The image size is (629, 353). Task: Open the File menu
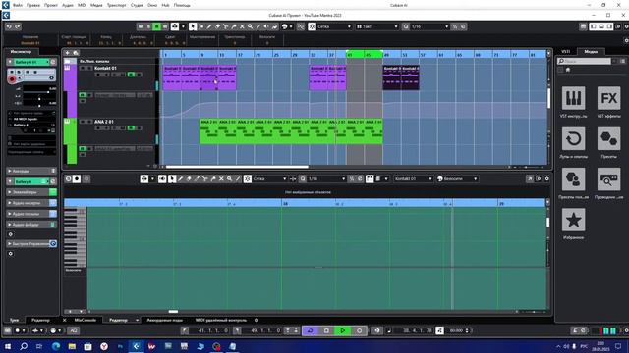pyautogui.click(x=18, y=5)
